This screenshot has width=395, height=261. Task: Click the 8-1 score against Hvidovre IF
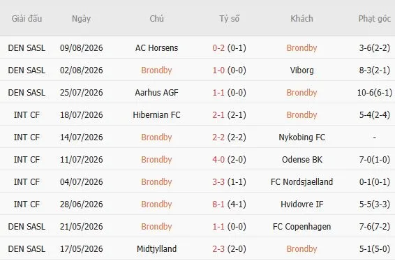click(218, 204)
